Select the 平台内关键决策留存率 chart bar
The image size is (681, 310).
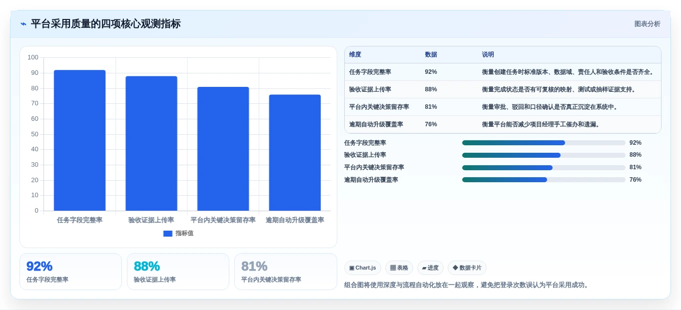point(223,149)
